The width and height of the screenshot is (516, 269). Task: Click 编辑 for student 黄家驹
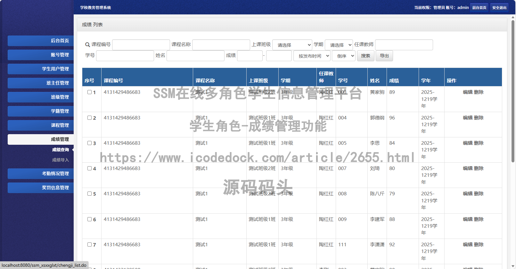(x=467, y=92)
